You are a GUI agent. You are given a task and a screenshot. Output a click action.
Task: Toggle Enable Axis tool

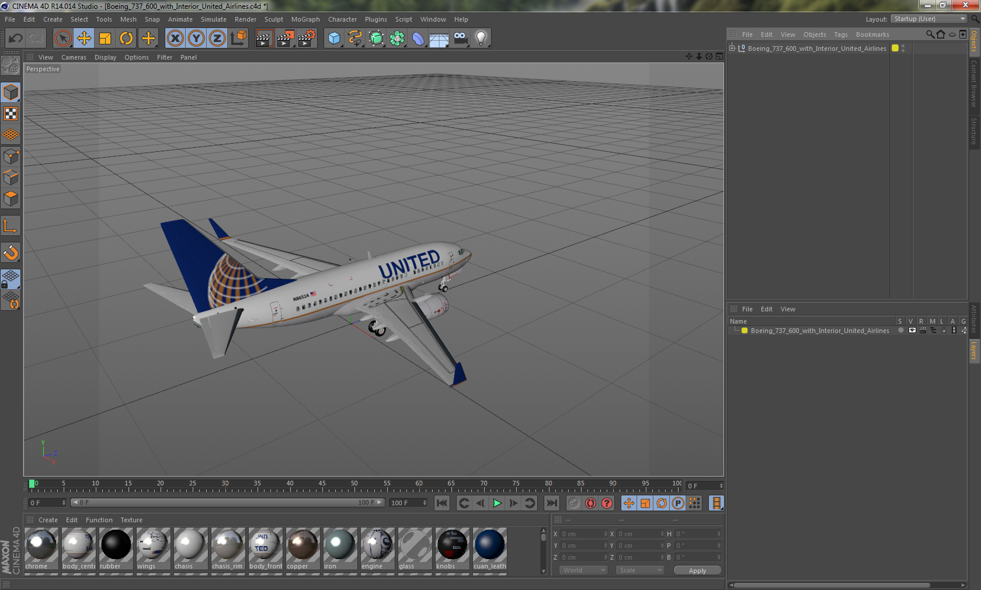[11, 225]
